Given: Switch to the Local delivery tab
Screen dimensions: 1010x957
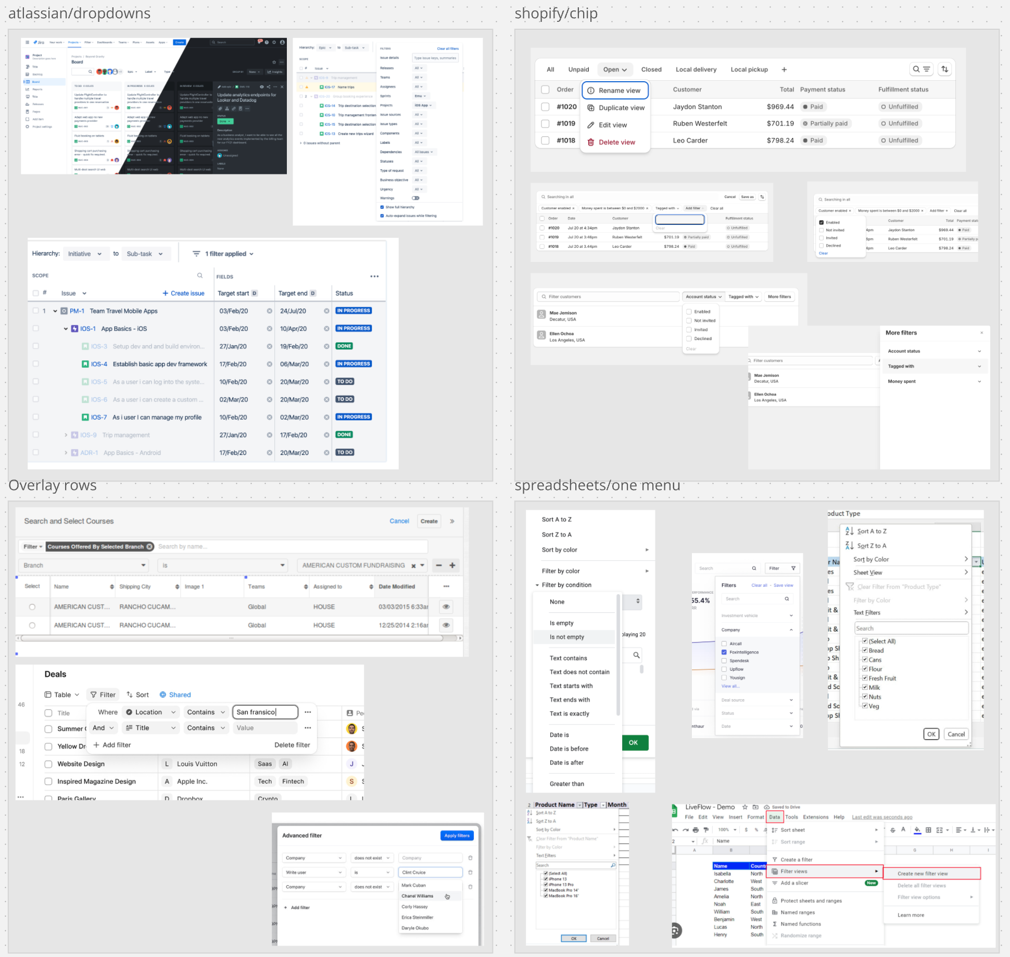Looking at the screenshot, I should 696,70.
